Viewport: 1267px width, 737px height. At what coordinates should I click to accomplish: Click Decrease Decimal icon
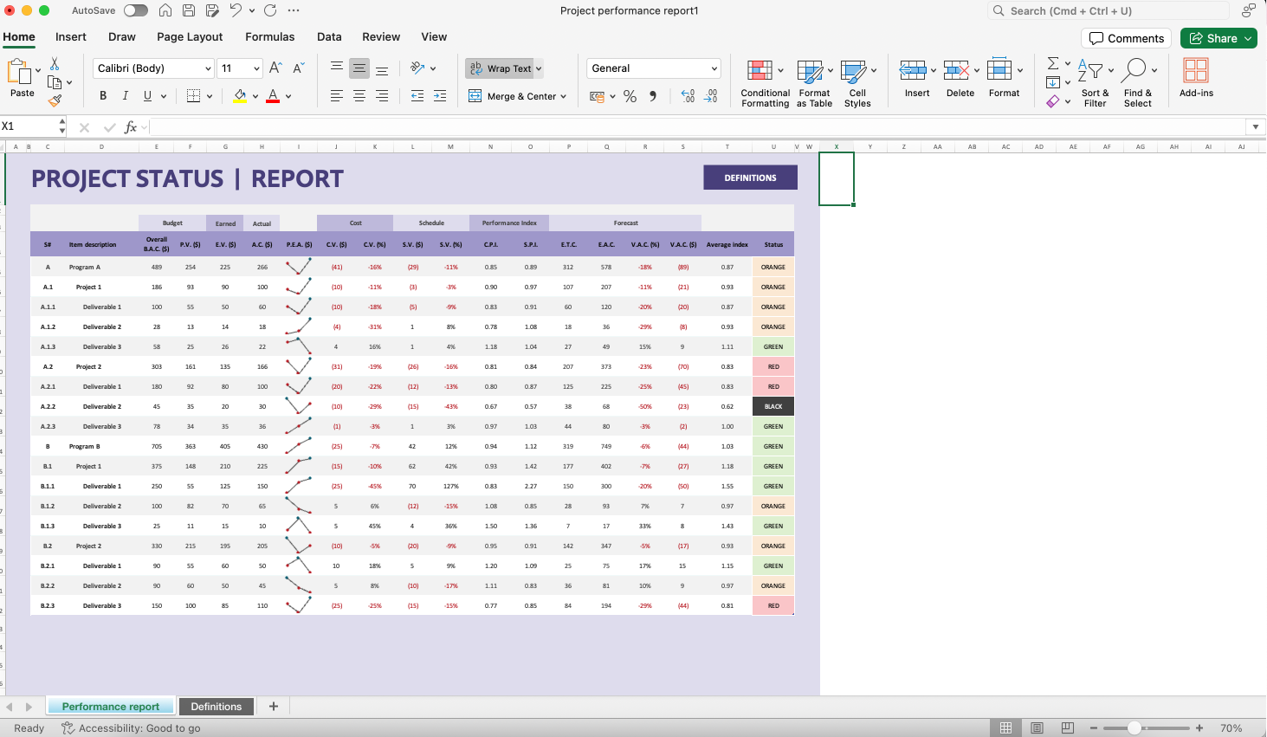tap(710, 96)
